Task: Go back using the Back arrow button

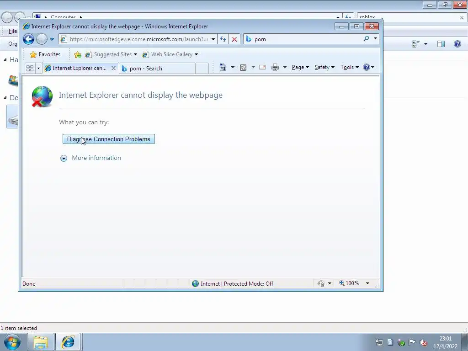Action: (29, 39)
